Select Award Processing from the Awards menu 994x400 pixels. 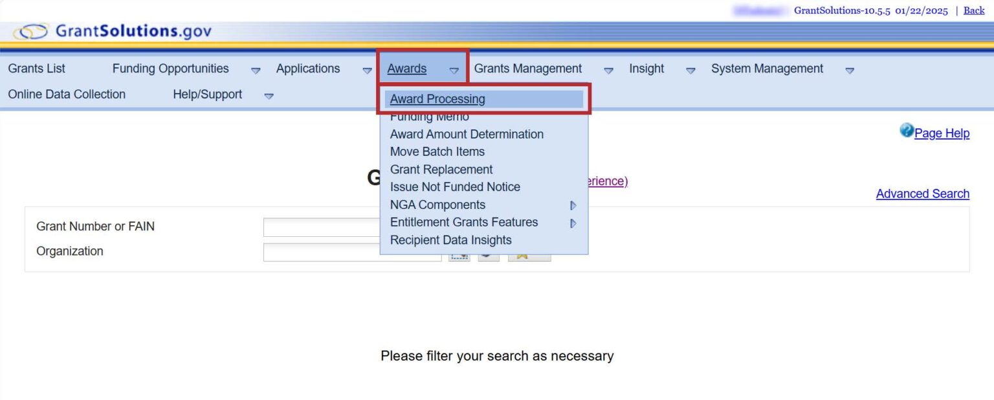[x=437, y=99]
